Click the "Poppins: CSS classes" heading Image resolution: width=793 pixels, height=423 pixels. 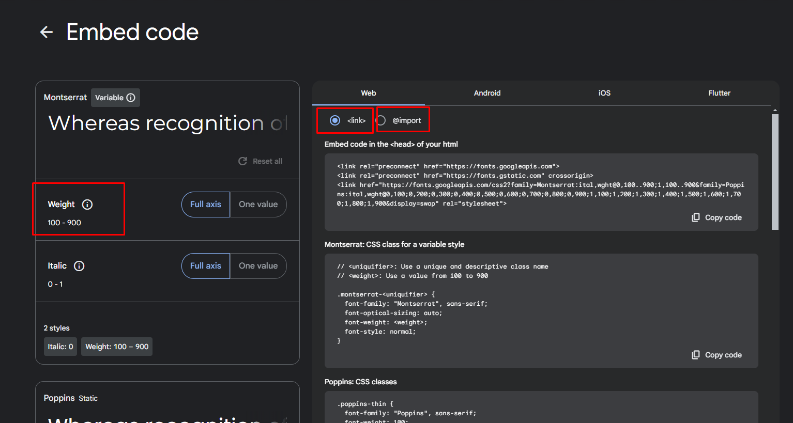pos(361,382)
